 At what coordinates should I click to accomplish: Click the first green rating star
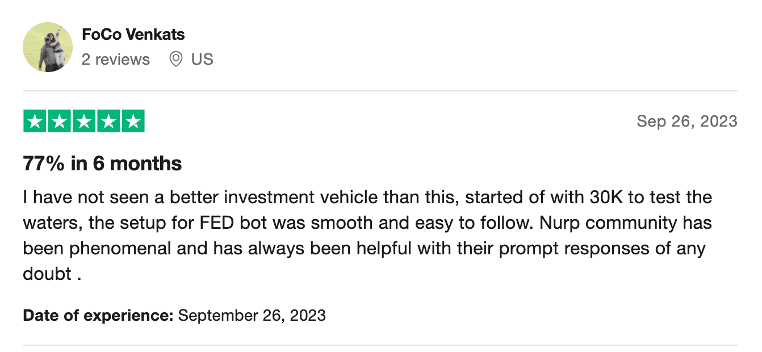click(x=35, y=121)
